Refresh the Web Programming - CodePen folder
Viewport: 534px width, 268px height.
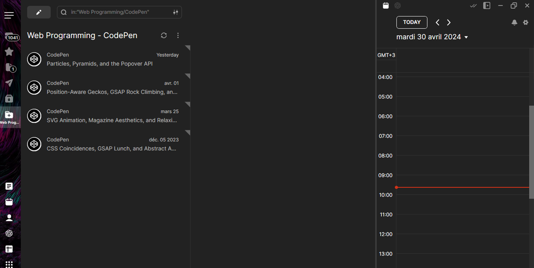click(x=164, y=36)
